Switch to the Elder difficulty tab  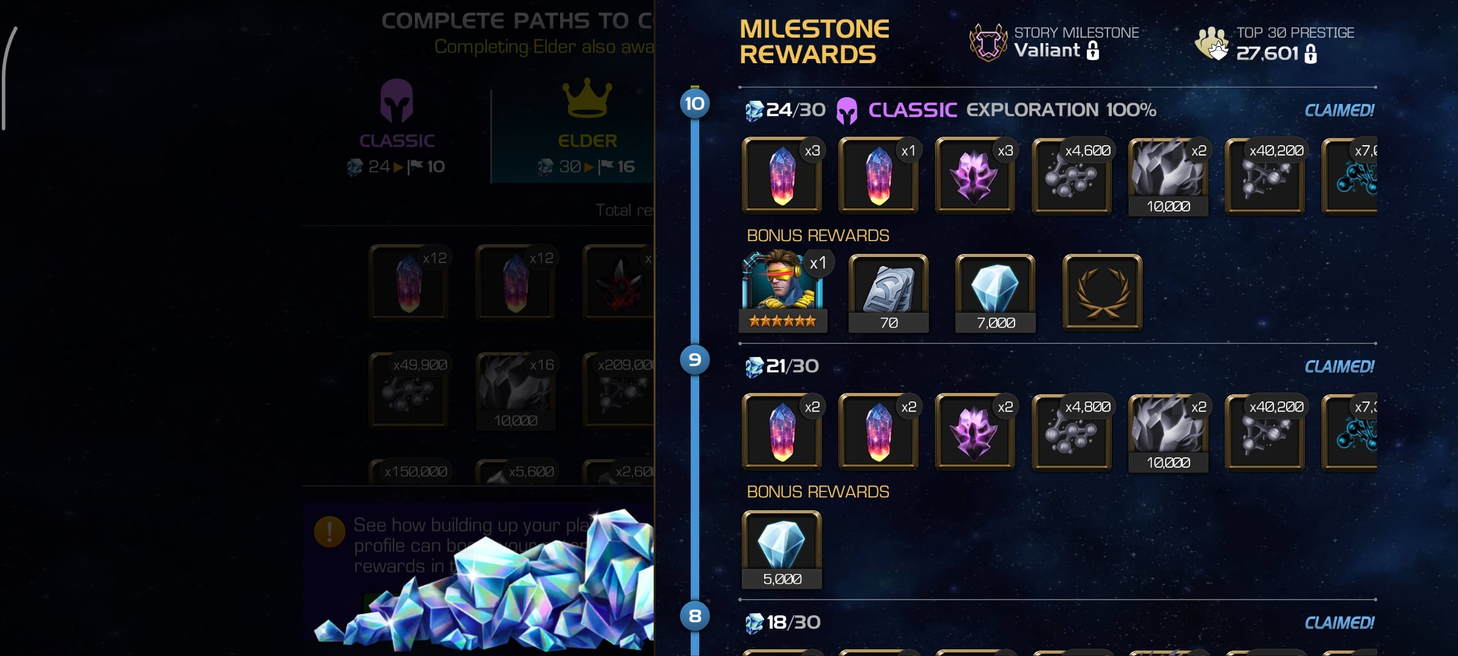587,128
